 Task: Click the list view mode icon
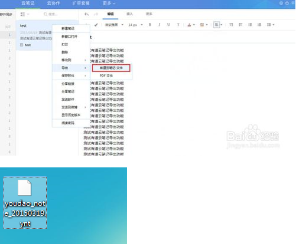click(22, 14)
